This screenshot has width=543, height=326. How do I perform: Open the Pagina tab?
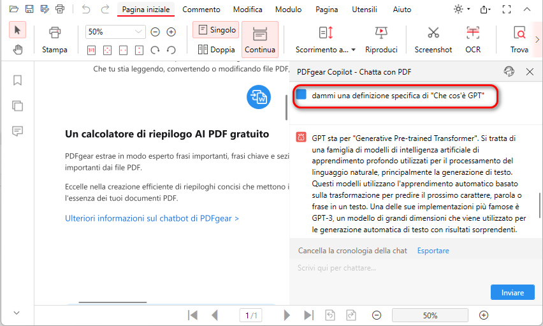click(x=326, y=10)
